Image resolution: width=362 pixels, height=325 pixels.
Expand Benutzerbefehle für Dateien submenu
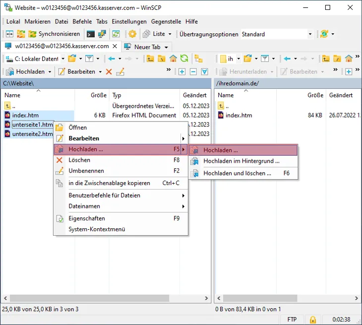click(x=121, y=195)
